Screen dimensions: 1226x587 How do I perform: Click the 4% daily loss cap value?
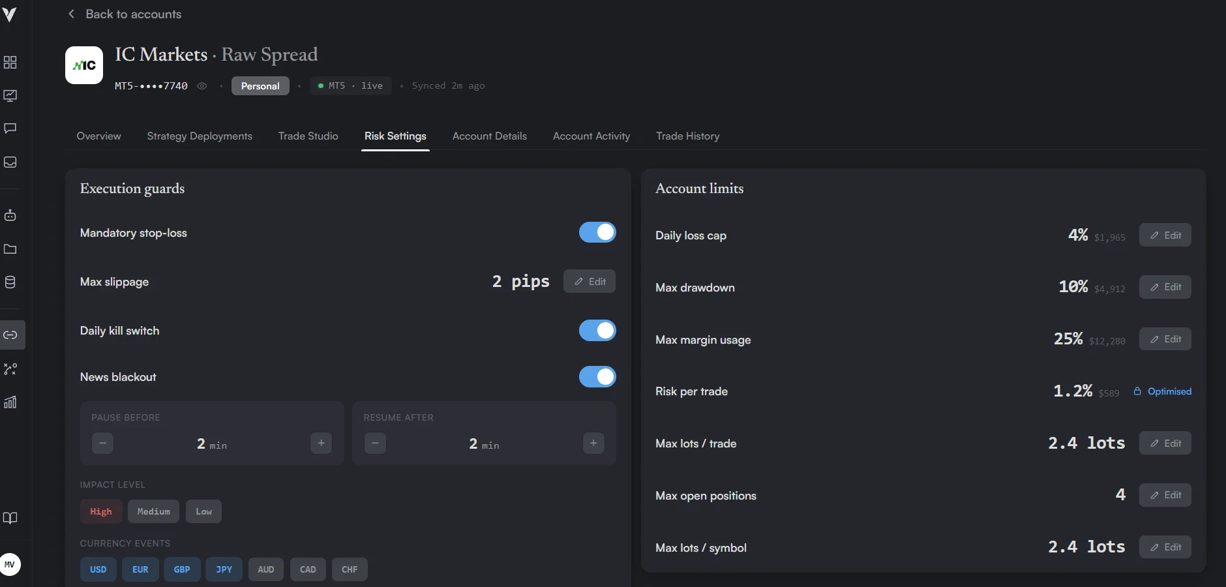click(1078, 235)
